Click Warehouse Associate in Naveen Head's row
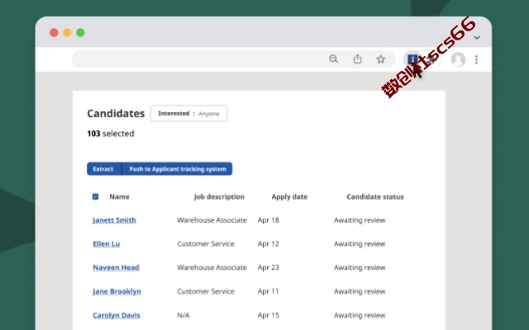The width and height of the screenshot is (529, 330). [x=212, y=267]
